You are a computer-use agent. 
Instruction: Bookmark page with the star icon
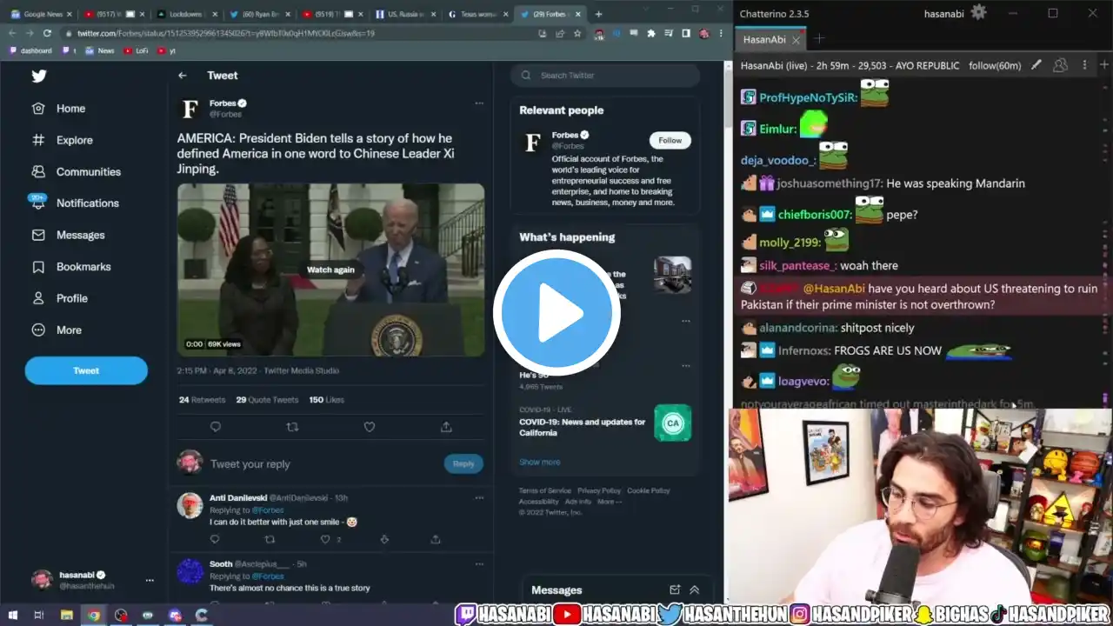(577, 33)
